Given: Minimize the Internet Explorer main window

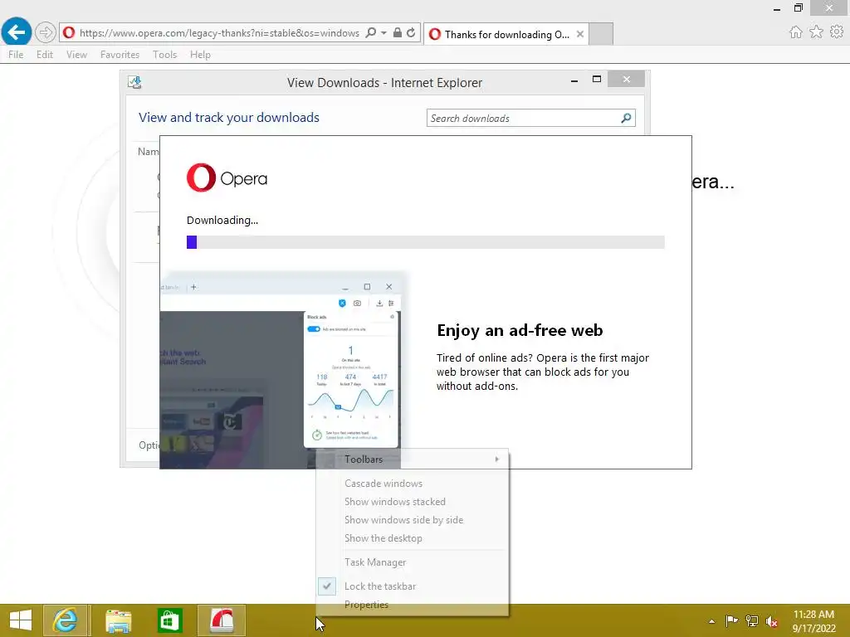Looking at the screenshot, I should (777, 8).
